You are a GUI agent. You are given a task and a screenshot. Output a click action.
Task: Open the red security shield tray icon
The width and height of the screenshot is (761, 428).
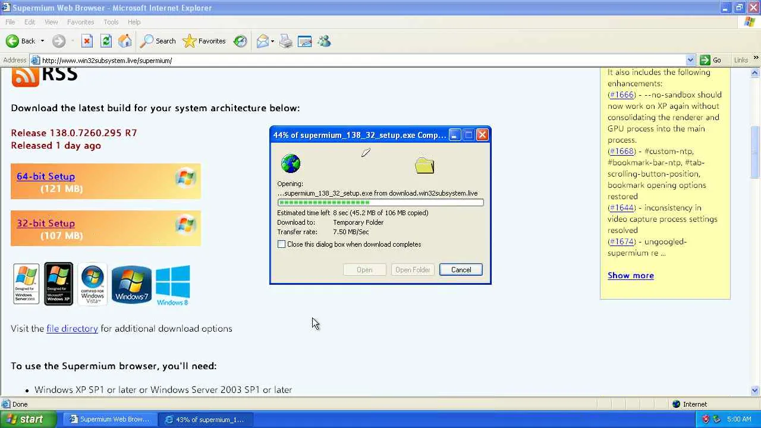706,419
